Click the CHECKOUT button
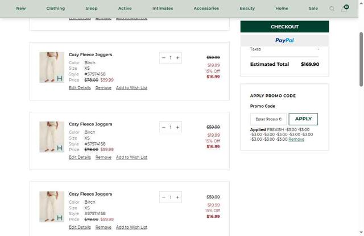Image resolution: width=364 pixels, height=236 pixels. [x=284, y=27]
